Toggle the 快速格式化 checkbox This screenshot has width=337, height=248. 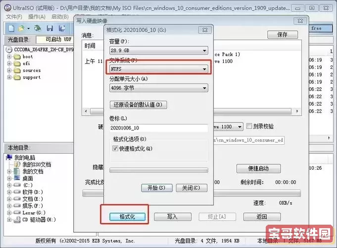(115, 148)
